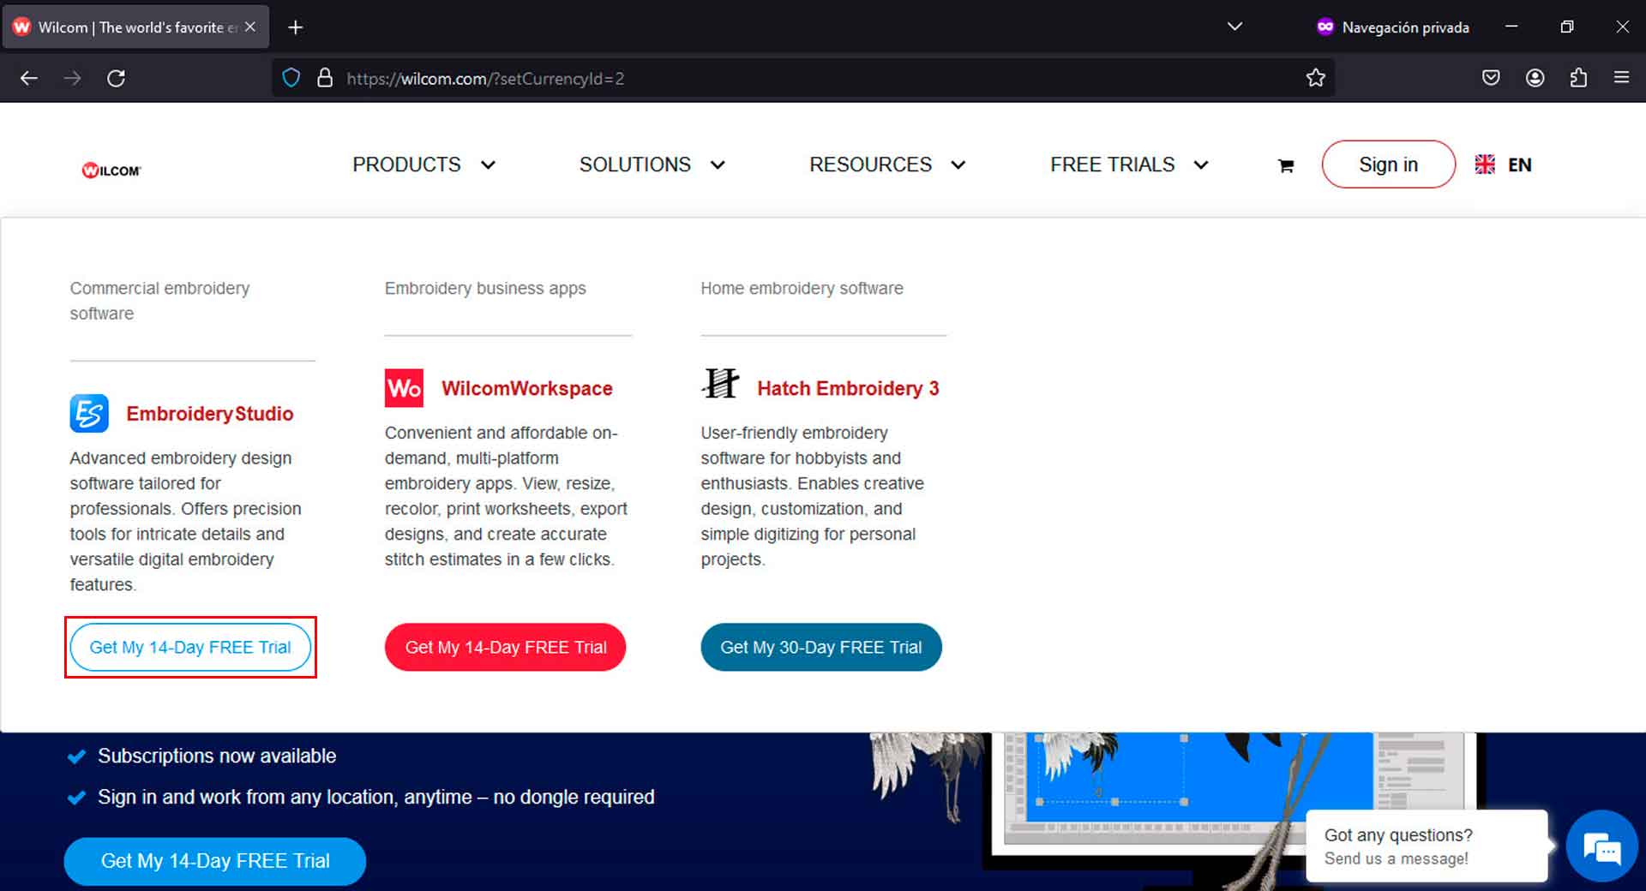Screen dimensions: 1646x891
Task: Click the blue hero 14-Day FREE Trial button
Action: tap(215, 861)
